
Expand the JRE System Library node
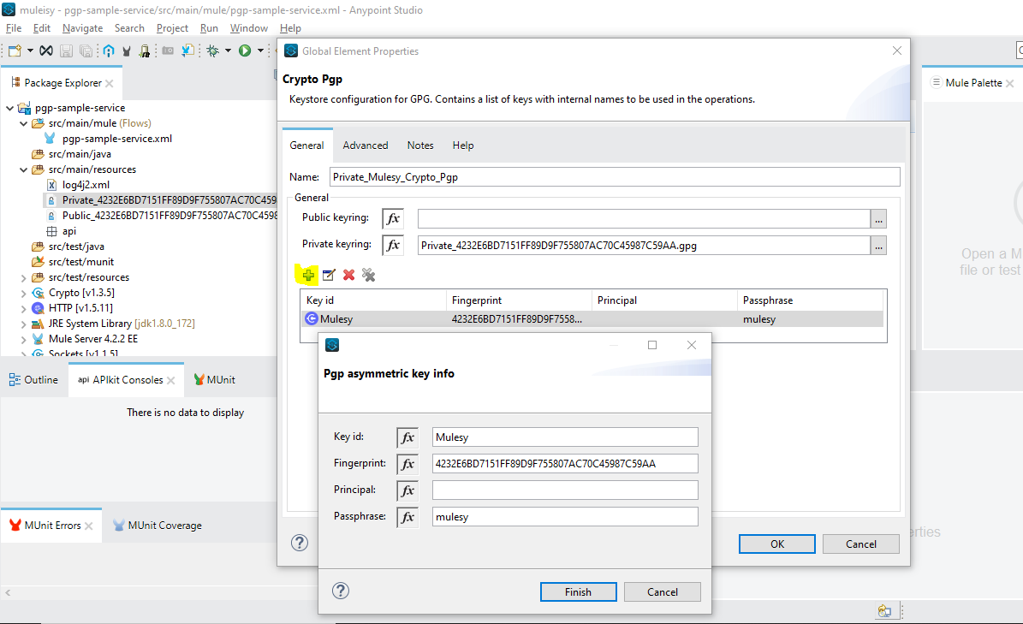[x=23, y=324]
